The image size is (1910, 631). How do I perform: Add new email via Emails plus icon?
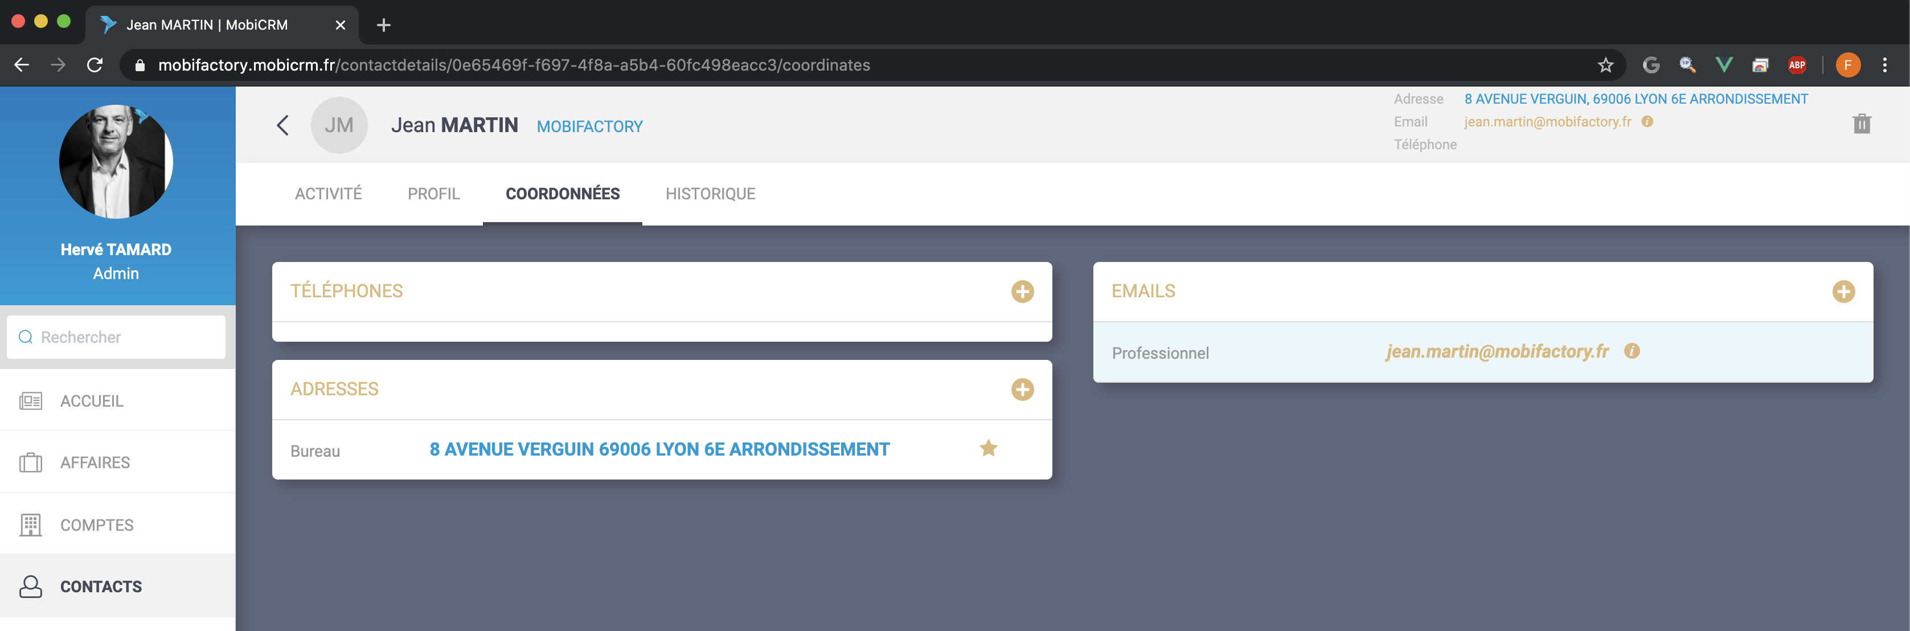click(x=1843, y=292)
